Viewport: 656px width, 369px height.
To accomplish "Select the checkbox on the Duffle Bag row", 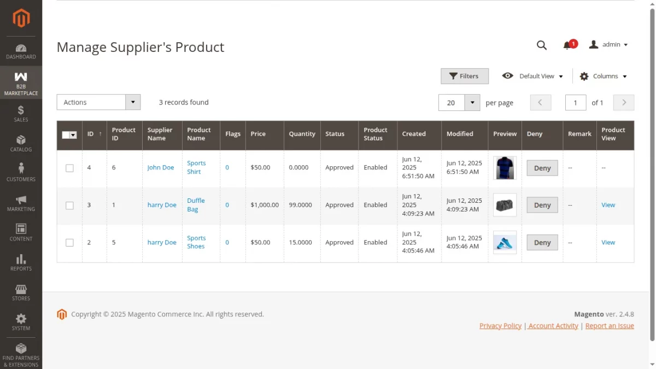I will 69,205.
